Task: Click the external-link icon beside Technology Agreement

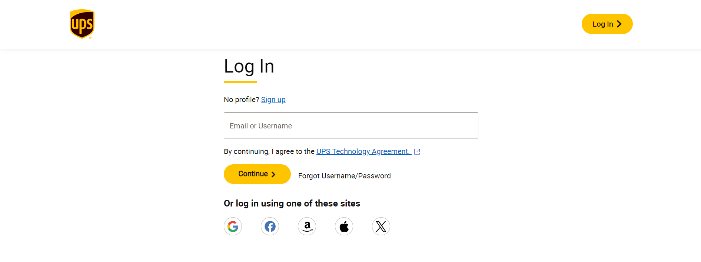Action: 417,151
